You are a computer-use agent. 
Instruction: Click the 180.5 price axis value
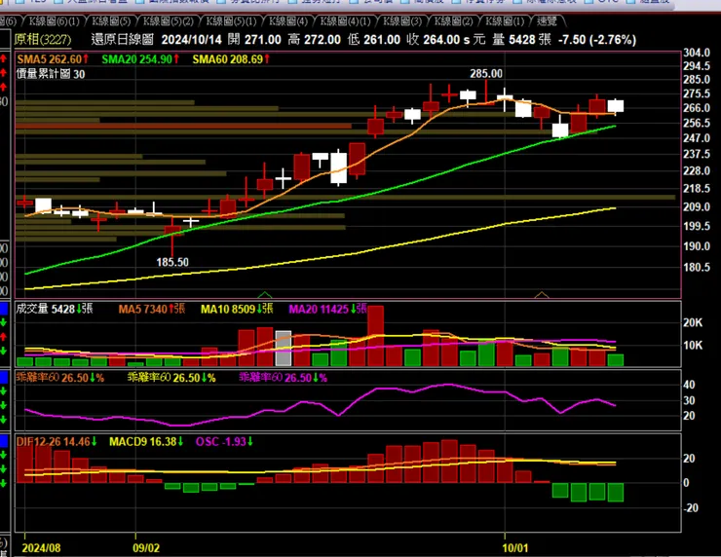click(697, 267)
